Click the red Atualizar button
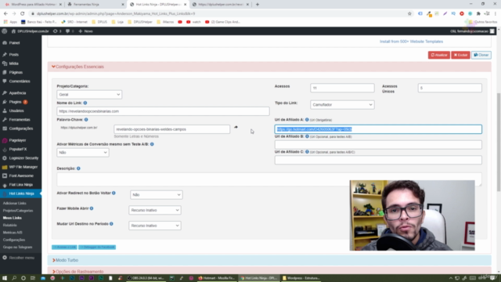 pyautogui.click(x=439, y=55)
